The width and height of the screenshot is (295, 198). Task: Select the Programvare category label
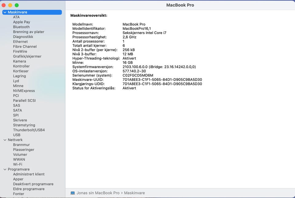19,169
